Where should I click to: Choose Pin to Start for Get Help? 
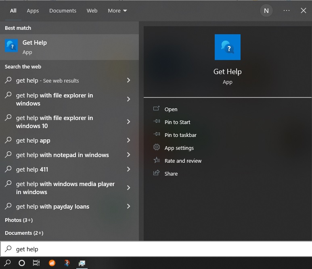(177, 122)
